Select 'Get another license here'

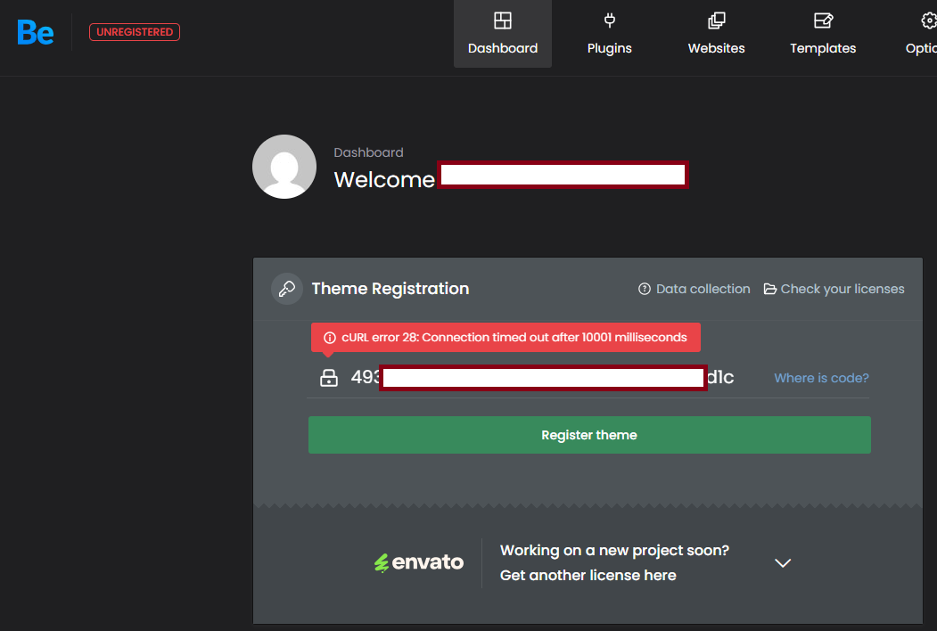tap(588, 576)
